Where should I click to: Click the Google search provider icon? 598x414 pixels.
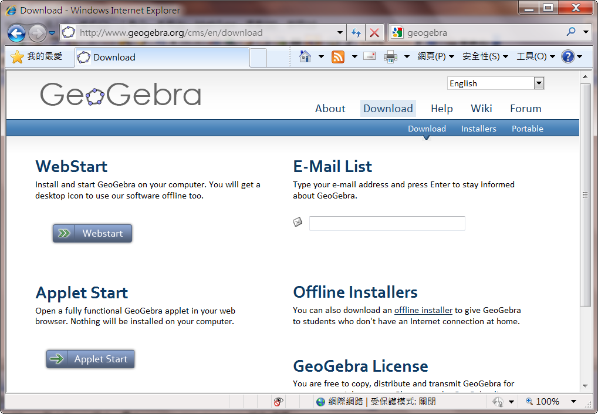pos(397,33)
